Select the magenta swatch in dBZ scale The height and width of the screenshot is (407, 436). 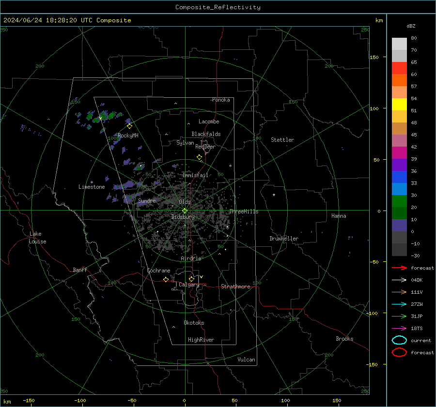[x=399, y=153]
